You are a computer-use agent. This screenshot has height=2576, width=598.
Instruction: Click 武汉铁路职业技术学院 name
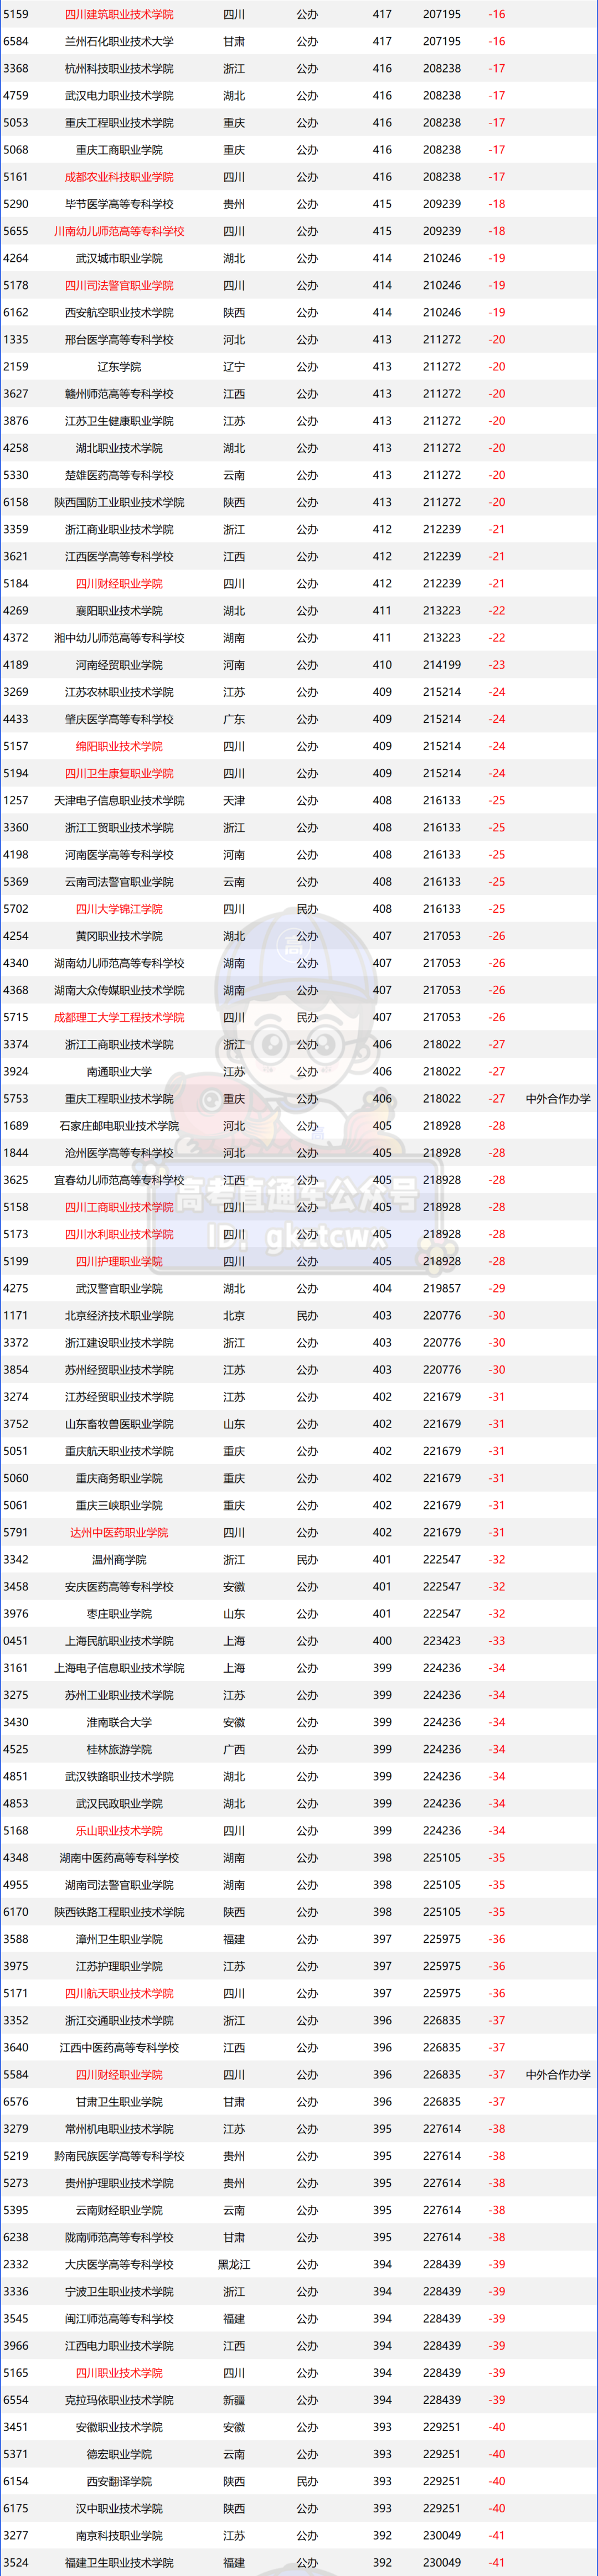tap(119, 1776)
